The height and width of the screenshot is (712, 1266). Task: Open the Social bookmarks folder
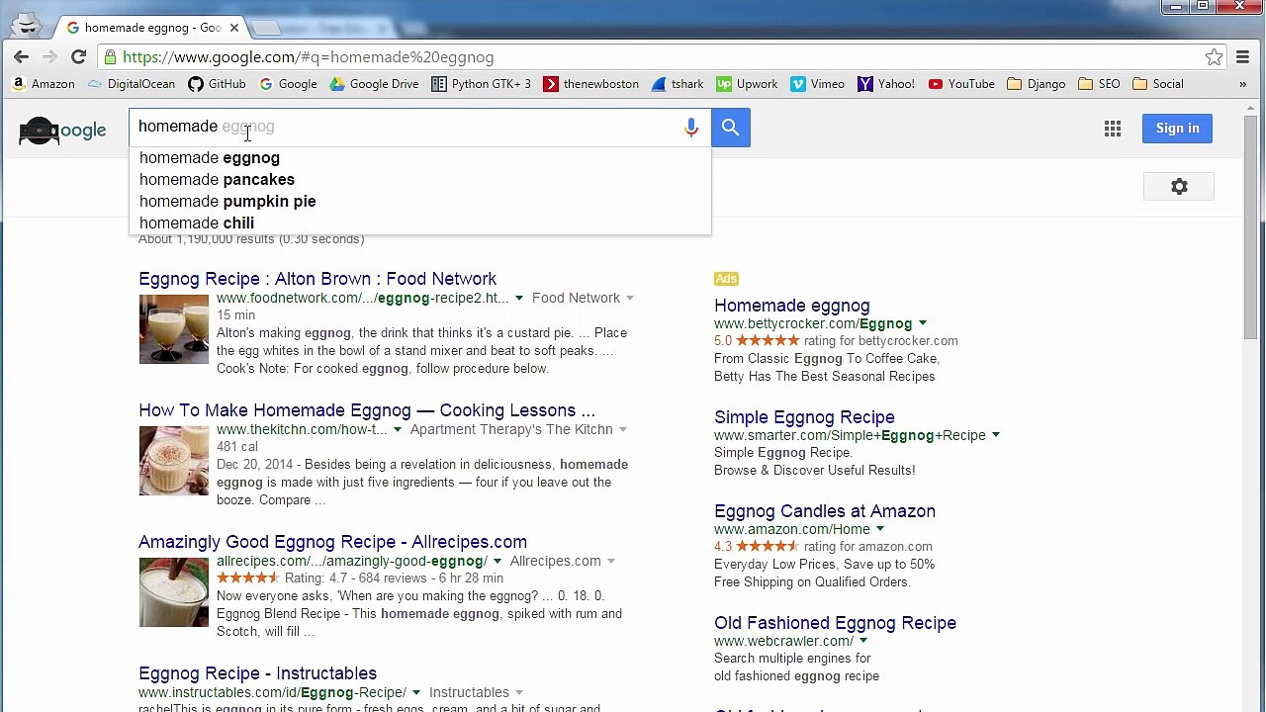1158,84
